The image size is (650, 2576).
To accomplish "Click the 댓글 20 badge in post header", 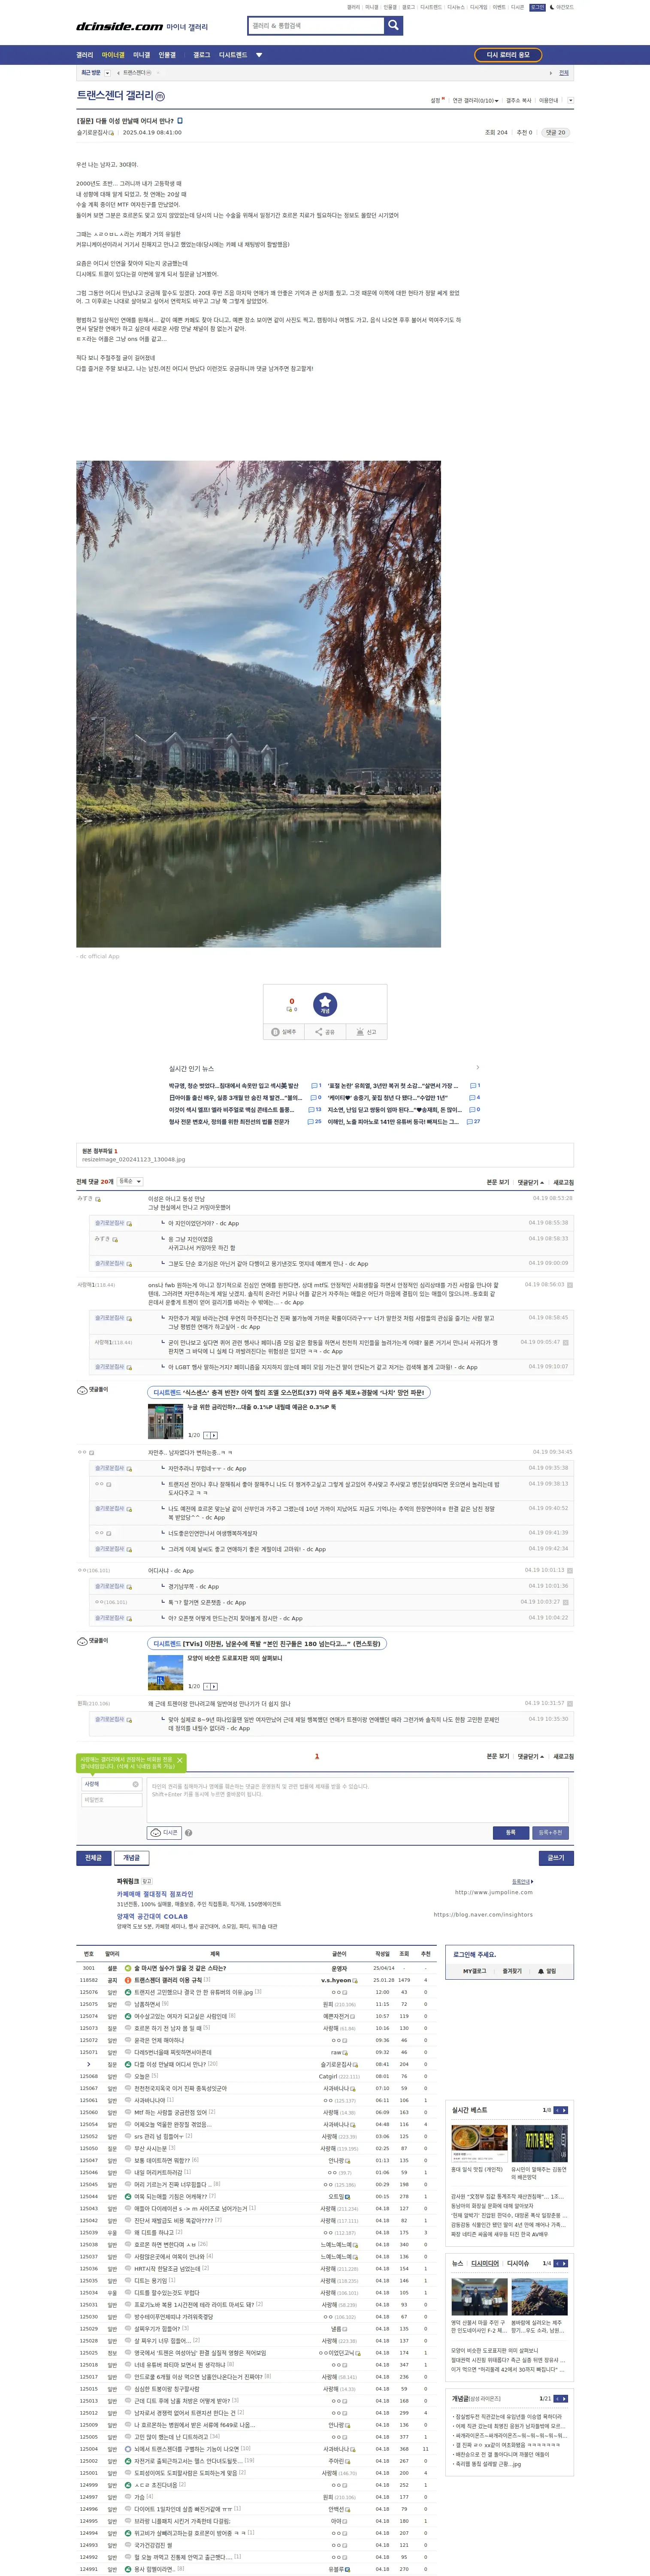I will coord(555,132).
